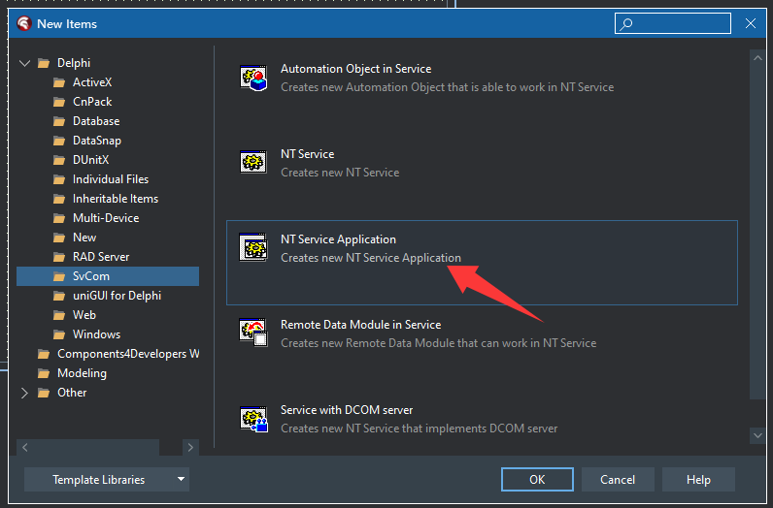The height and width of the screenshot is (508, 773).
Task: Select the DUnitX category
Action: [90, 160]
